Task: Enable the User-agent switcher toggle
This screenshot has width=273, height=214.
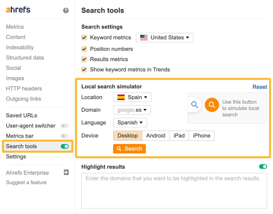Action: [65, 126]
